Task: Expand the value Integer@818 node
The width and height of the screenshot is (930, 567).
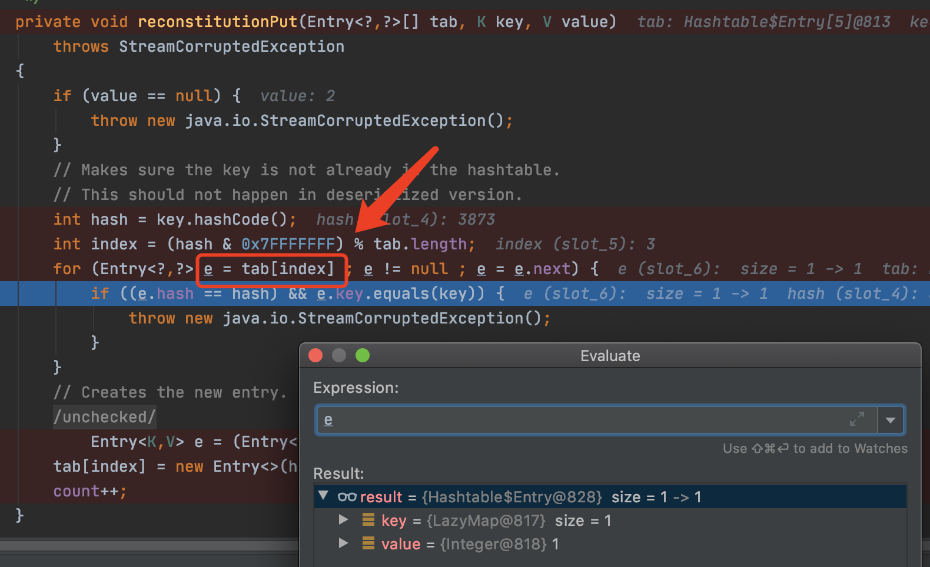Action: [343, 543]
